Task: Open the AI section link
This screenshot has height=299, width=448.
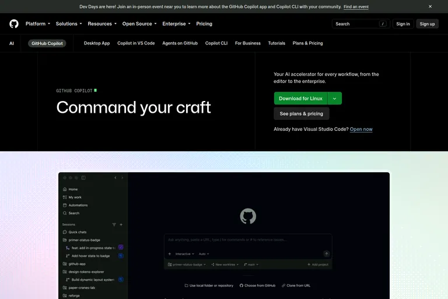Action: [12, 43]
